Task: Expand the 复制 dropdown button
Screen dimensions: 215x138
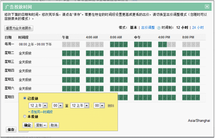Action: pyautogui.click(x=41, y=125)
